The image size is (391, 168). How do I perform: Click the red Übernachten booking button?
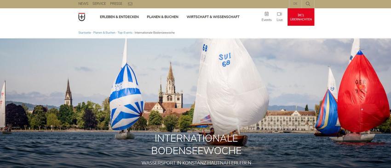[x=301, y=17]
